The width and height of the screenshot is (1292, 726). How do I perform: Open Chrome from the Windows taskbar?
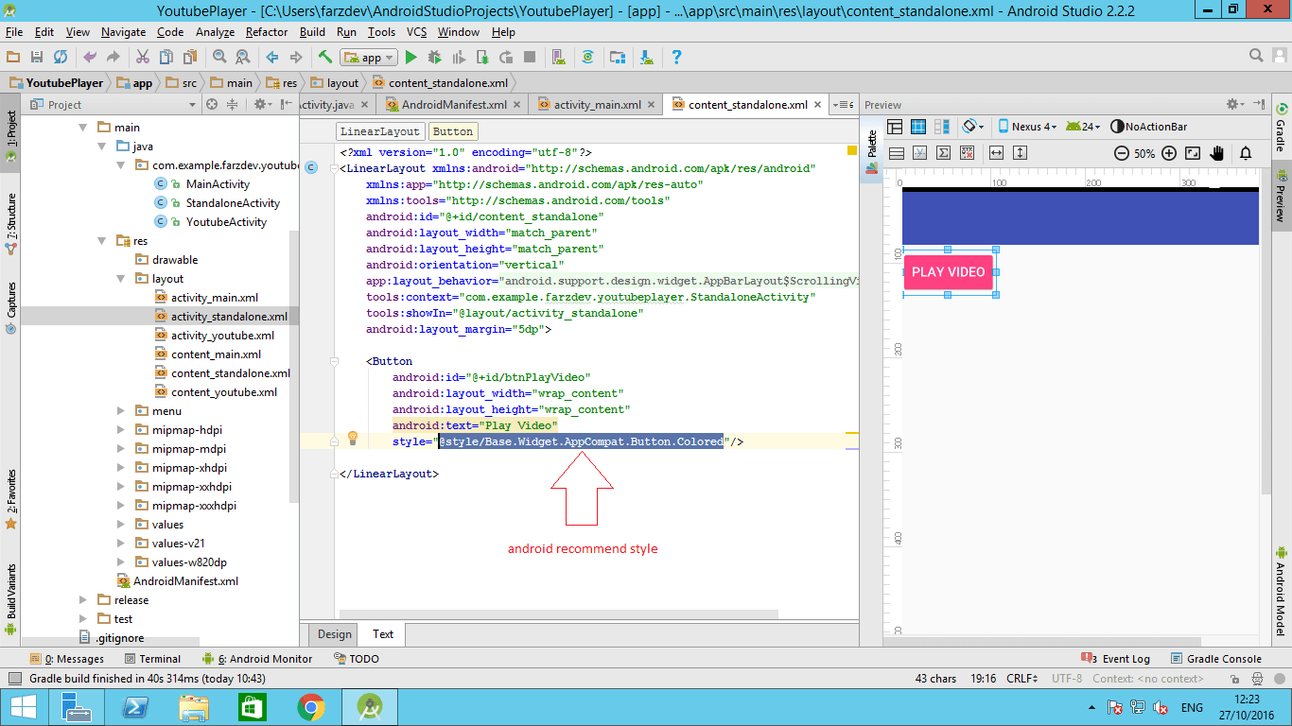pos(311,706)
